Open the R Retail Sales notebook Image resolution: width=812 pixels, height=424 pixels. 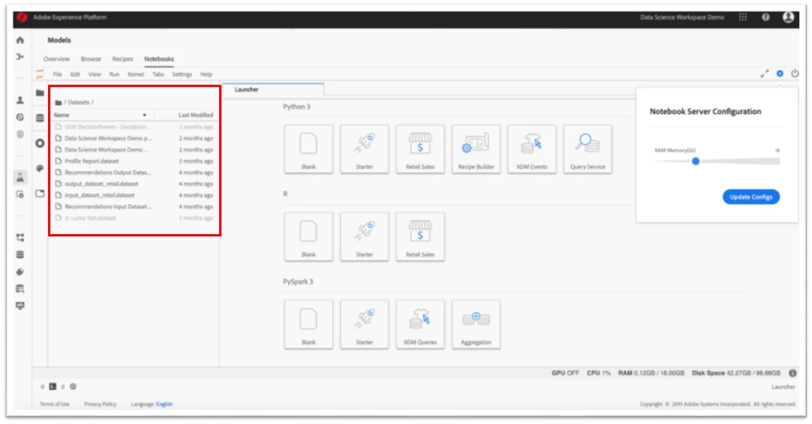click(420, 236)
